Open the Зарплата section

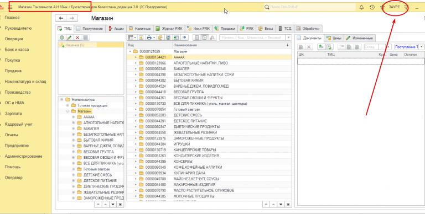coord(13,114)
